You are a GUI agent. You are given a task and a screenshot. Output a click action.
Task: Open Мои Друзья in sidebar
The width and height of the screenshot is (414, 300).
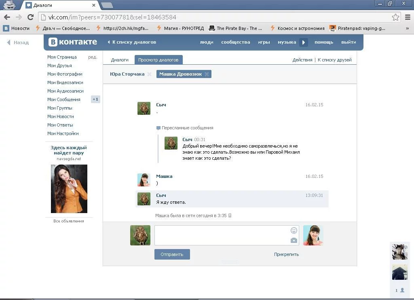point(59,65)
